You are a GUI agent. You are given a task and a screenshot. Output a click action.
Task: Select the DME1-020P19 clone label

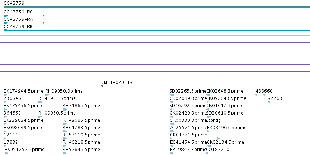[117, 82]
